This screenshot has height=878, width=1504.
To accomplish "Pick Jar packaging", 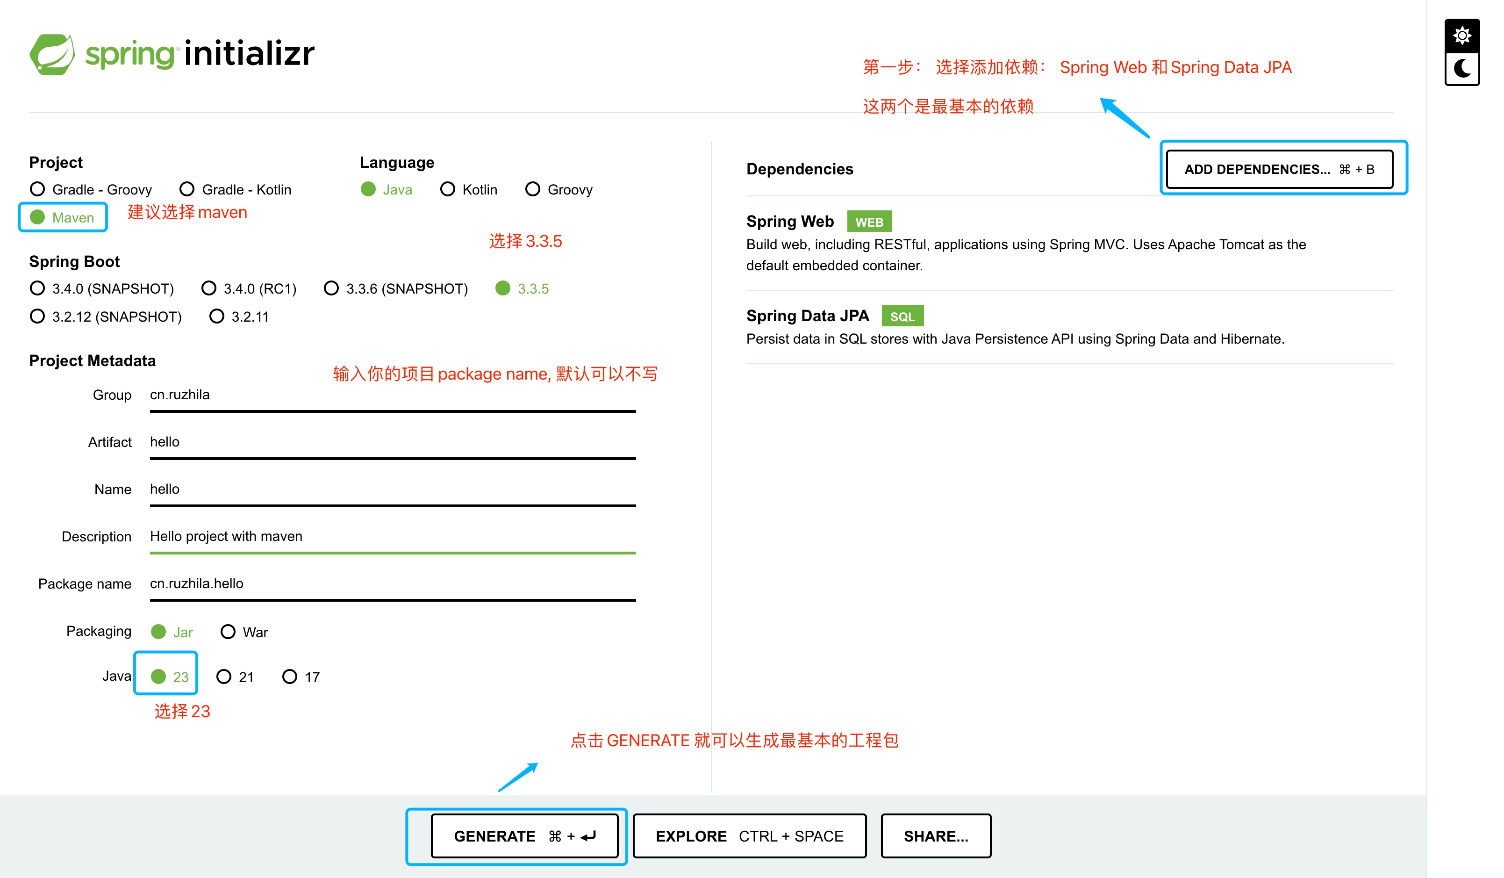I will [x=172, y=632].
